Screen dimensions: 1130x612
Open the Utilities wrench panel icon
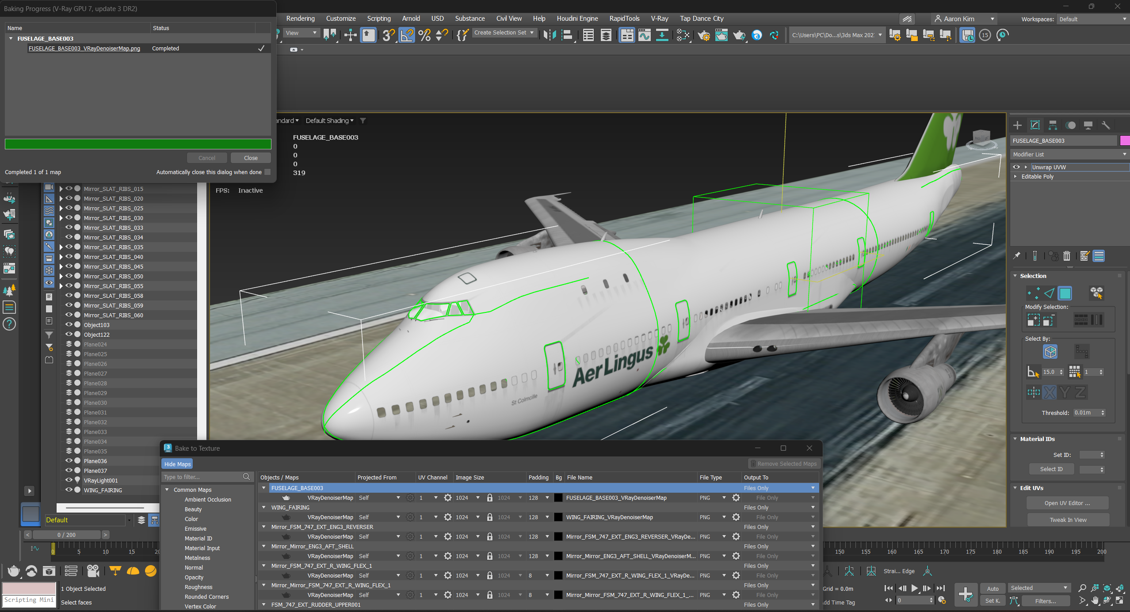tap(1106, 125)
